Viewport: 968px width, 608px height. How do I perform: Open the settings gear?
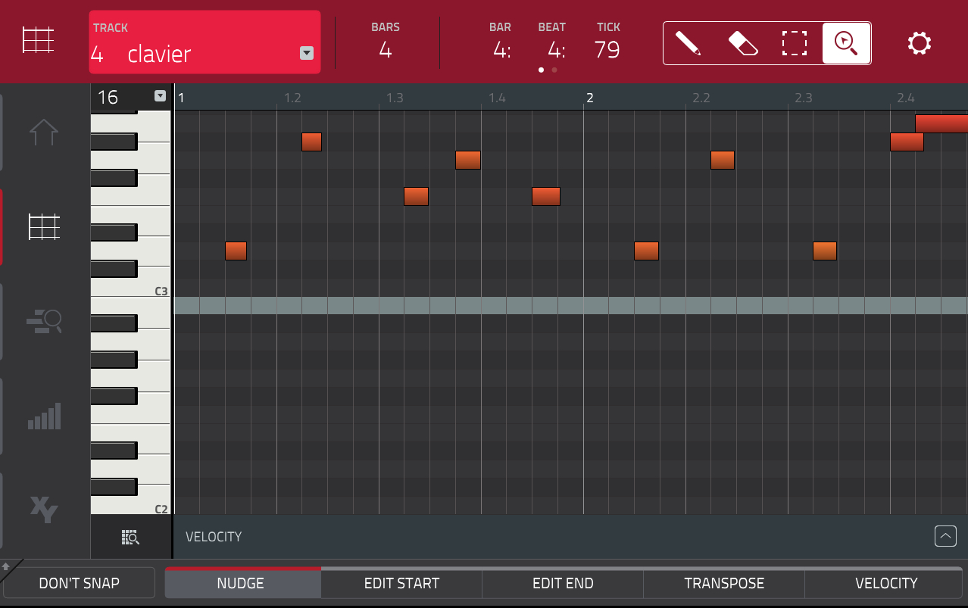(919, 43)
